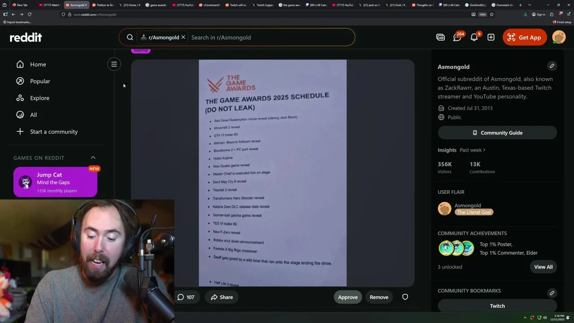The width and height of the screenshot is (574, 323).
Task: Click the 13K Contributions stat
Action: [x=482, y=167]
